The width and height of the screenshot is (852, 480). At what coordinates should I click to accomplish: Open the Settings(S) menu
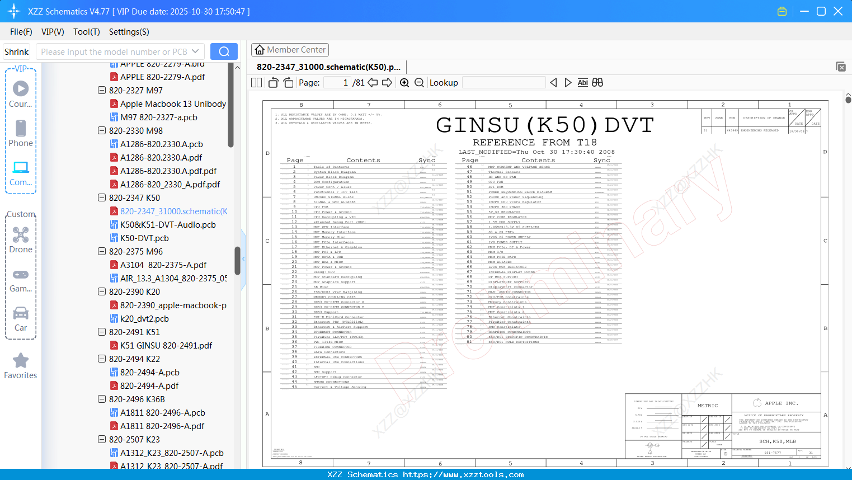(x=129, y=32)
